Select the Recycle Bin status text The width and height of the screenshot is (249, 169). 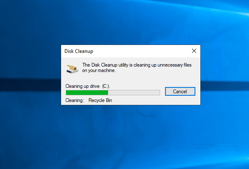tap(100, 100)
